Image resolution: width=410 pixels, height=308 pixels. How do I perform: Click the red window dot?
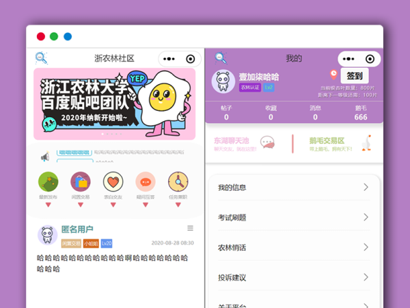41,36
